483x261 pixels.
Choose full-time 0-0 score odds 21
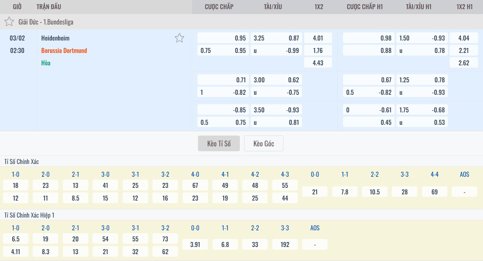pos(314,192)
